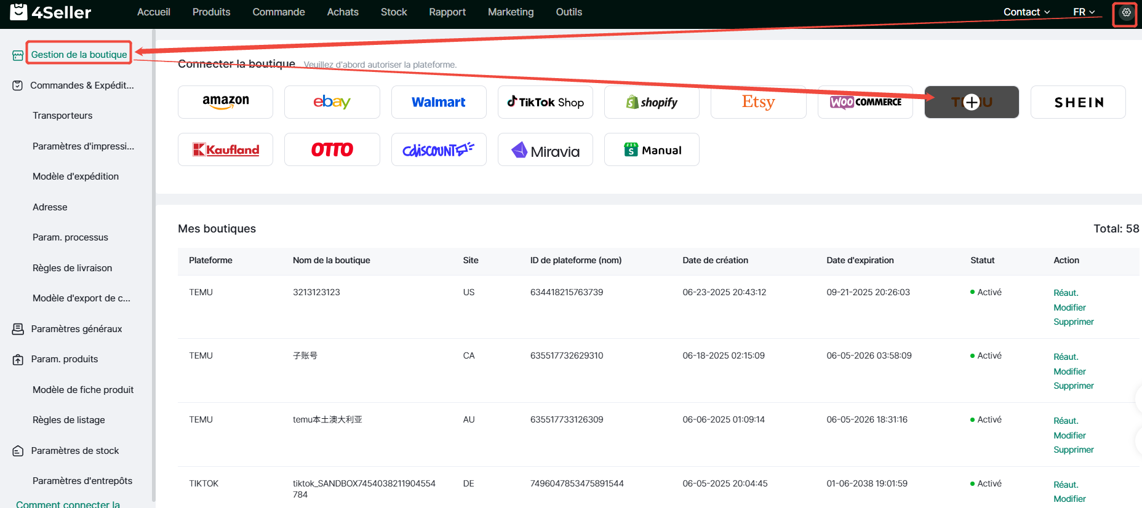Image resolution: width=1142 pixels, height=508 pixels.
Task: Open the Contact dropdown
Action: (1026, 12)
